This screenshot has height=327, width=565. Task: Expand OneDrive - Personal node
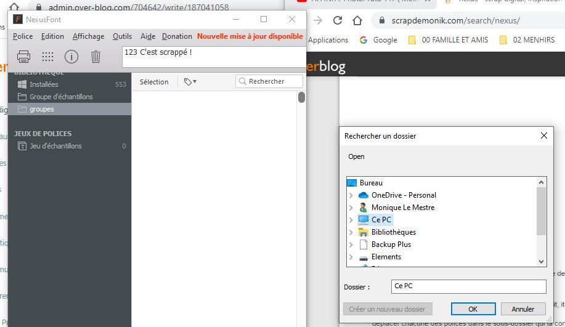[x=351, y=195]
